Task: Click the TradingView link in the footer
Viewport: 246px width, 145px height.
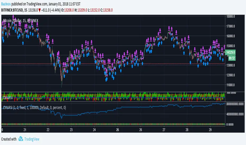Action: point(32,139)
